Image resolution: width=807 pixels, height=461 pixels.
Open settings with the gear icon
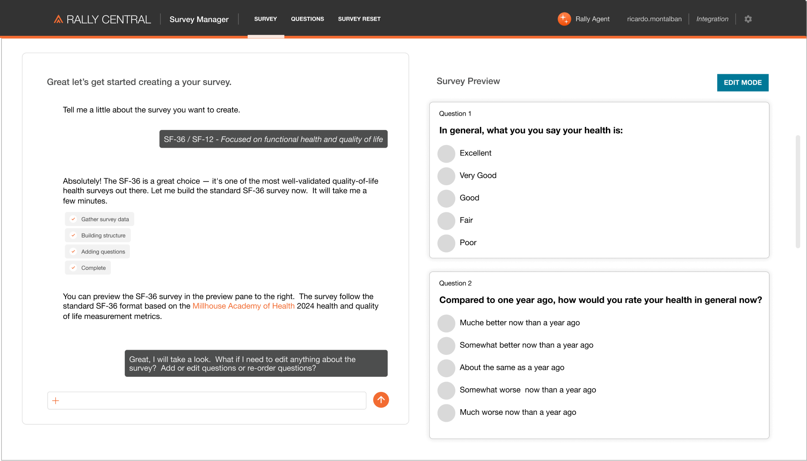click(x=748, y=19)
